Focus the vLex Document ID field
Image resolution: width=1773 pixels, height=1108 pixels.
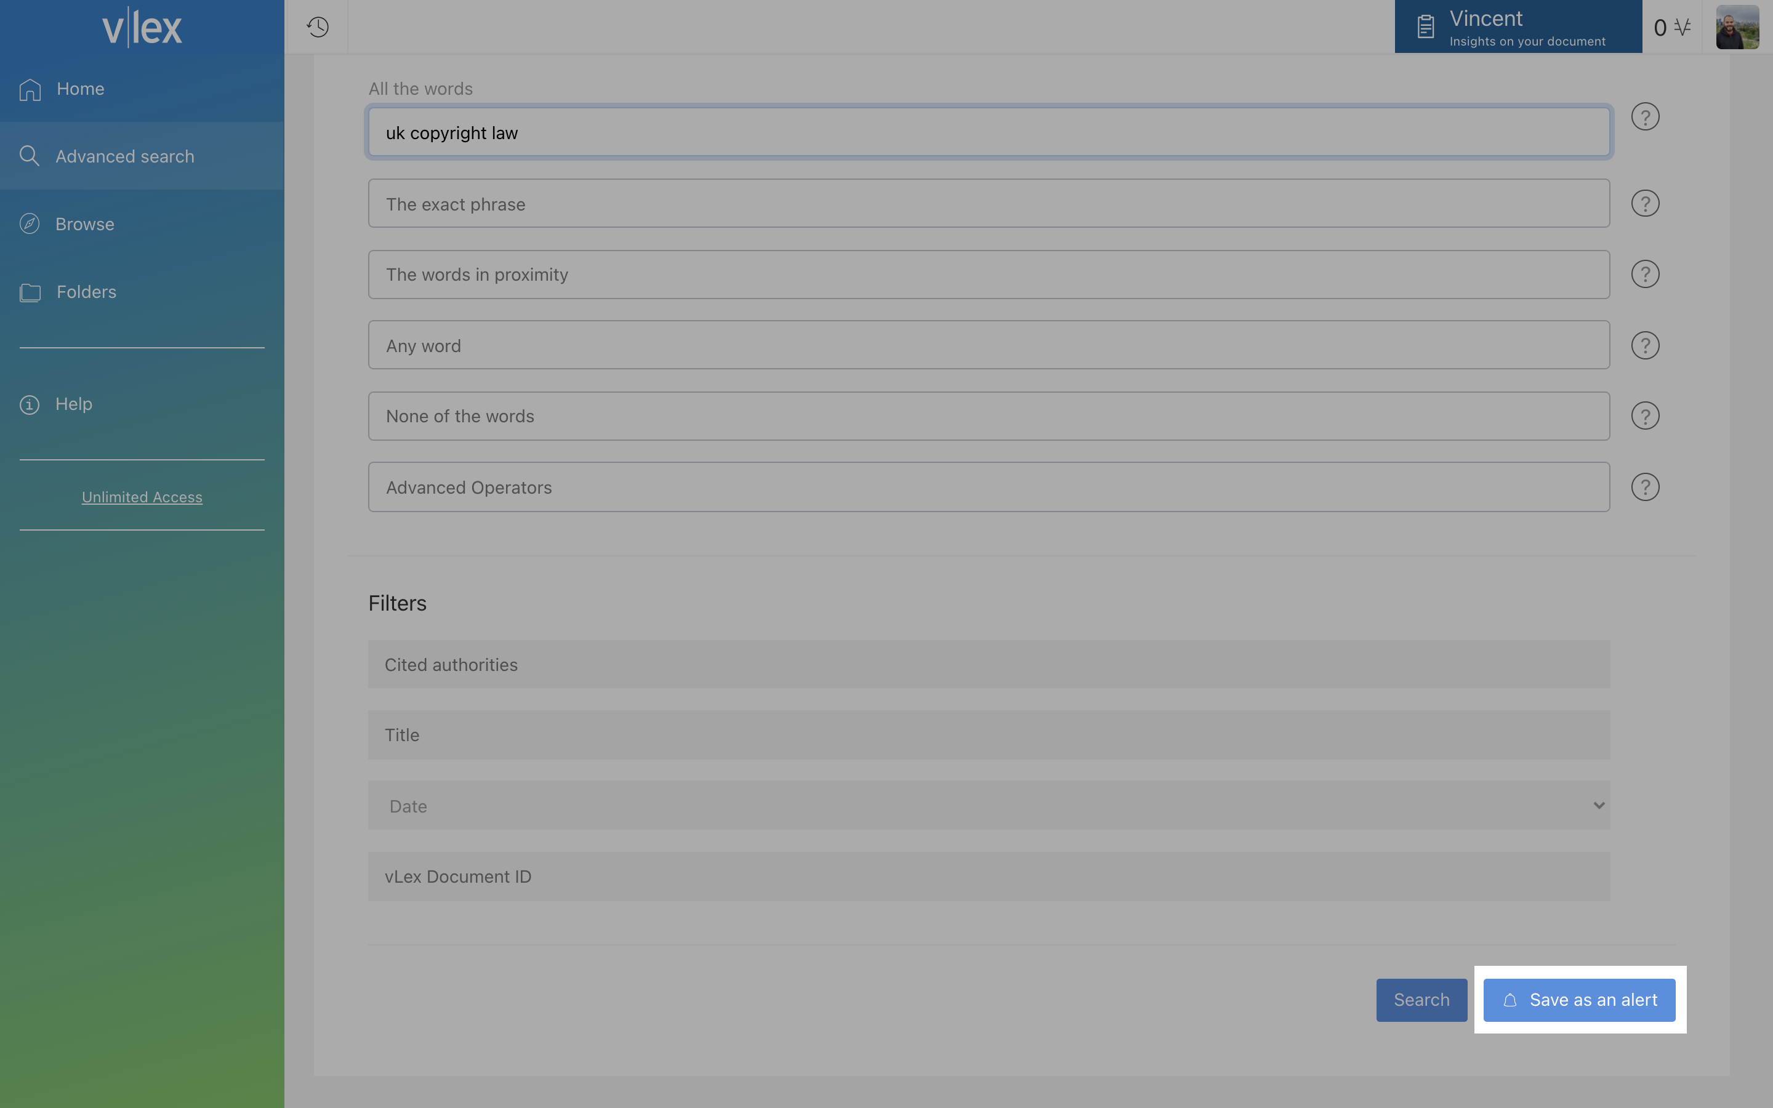pos(989,877)
